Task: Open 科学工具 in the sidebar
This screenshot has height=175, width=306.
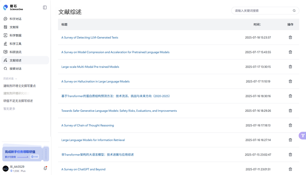Action: coord(25,44)
